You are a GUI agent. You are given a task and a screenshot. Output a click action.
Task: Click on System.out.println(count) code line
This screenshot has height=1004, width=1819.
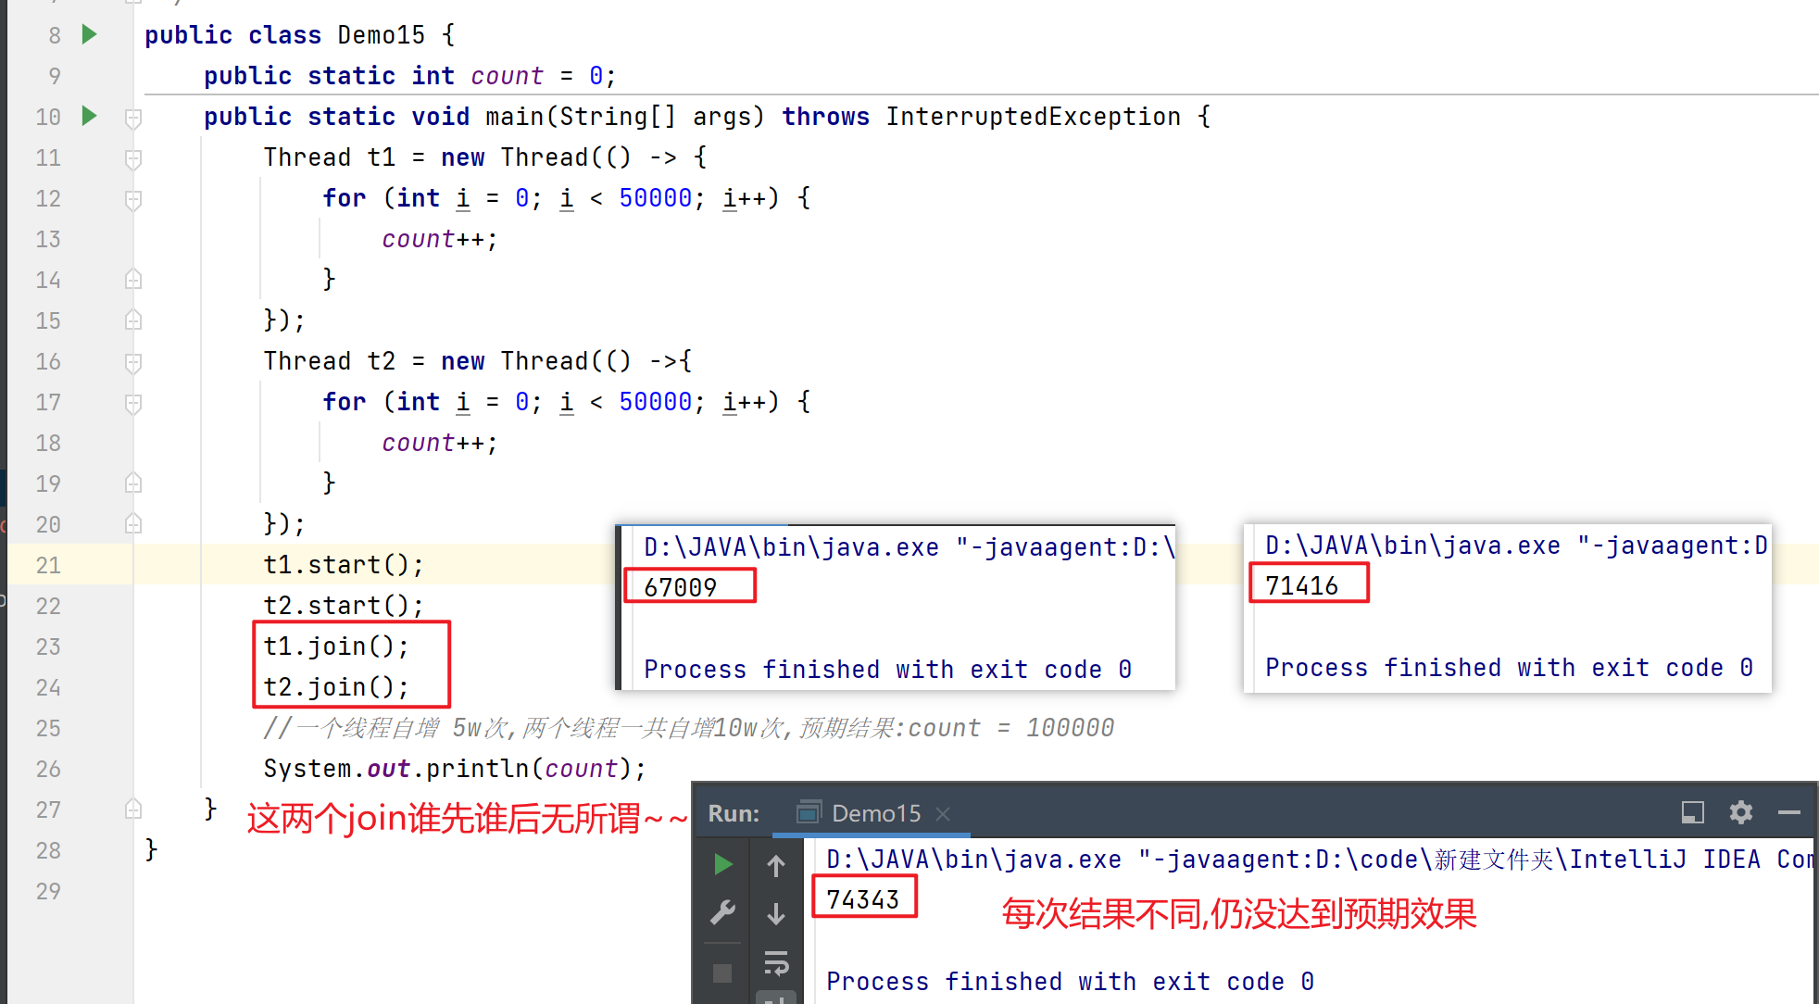tap(454, 769)
